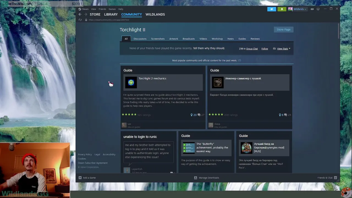
Task: Switch to the Reviews tab
Action: 255,39
